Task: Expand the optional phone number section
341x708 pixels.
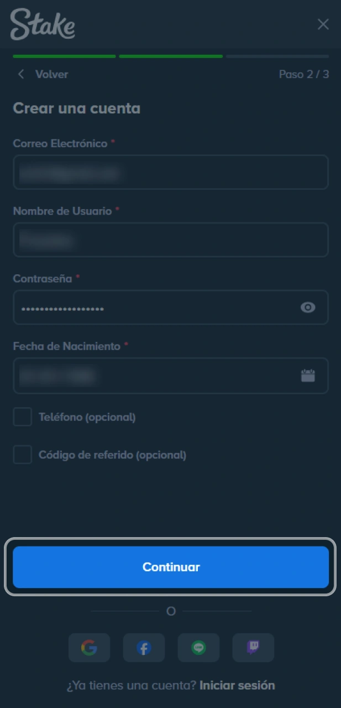Action: [22, 417]
